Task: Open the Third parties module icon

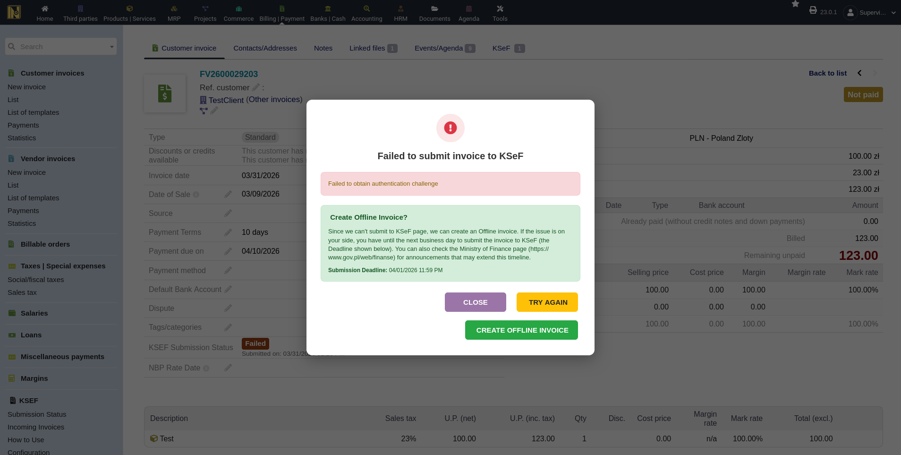Action: (x=80, y=9)
